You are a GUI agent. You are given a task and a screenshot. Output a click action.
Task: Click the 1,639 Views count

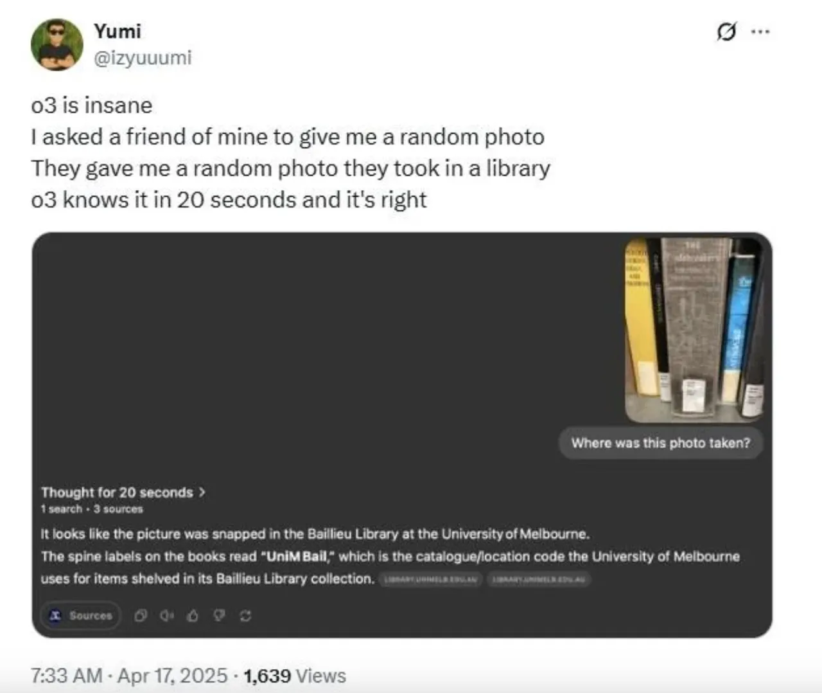(x=295, y=676)
